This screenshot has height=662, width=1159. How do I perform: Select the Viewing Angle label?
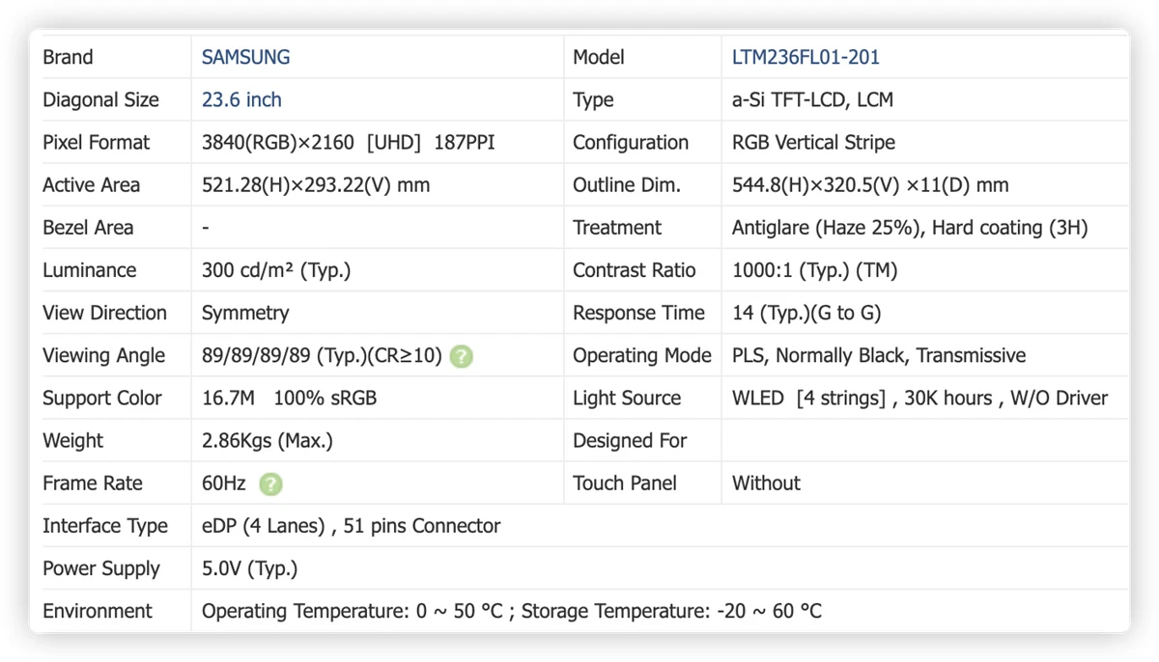(x=103, y=355)
